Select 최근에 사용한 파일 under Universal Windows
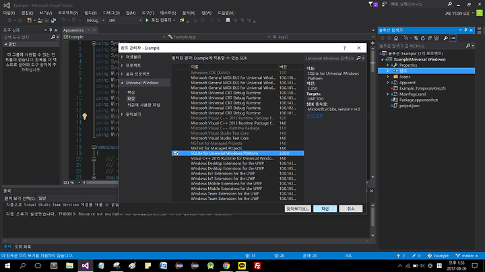The width and height of the screenshot is (485, 272). pos(143,105)
